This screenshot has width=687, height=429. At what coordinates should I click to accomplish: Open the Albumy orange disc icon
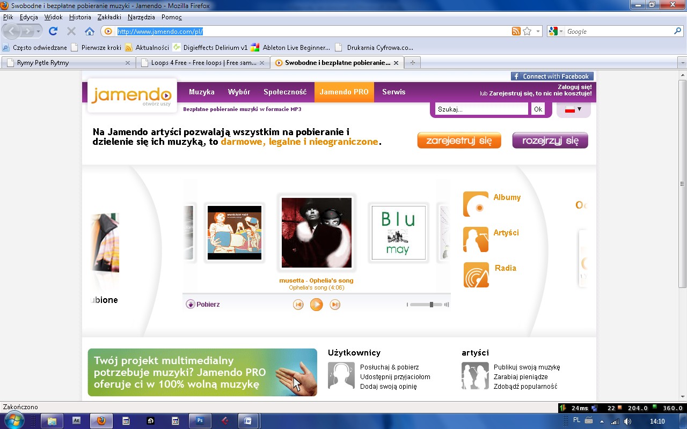tap(476, 204)
